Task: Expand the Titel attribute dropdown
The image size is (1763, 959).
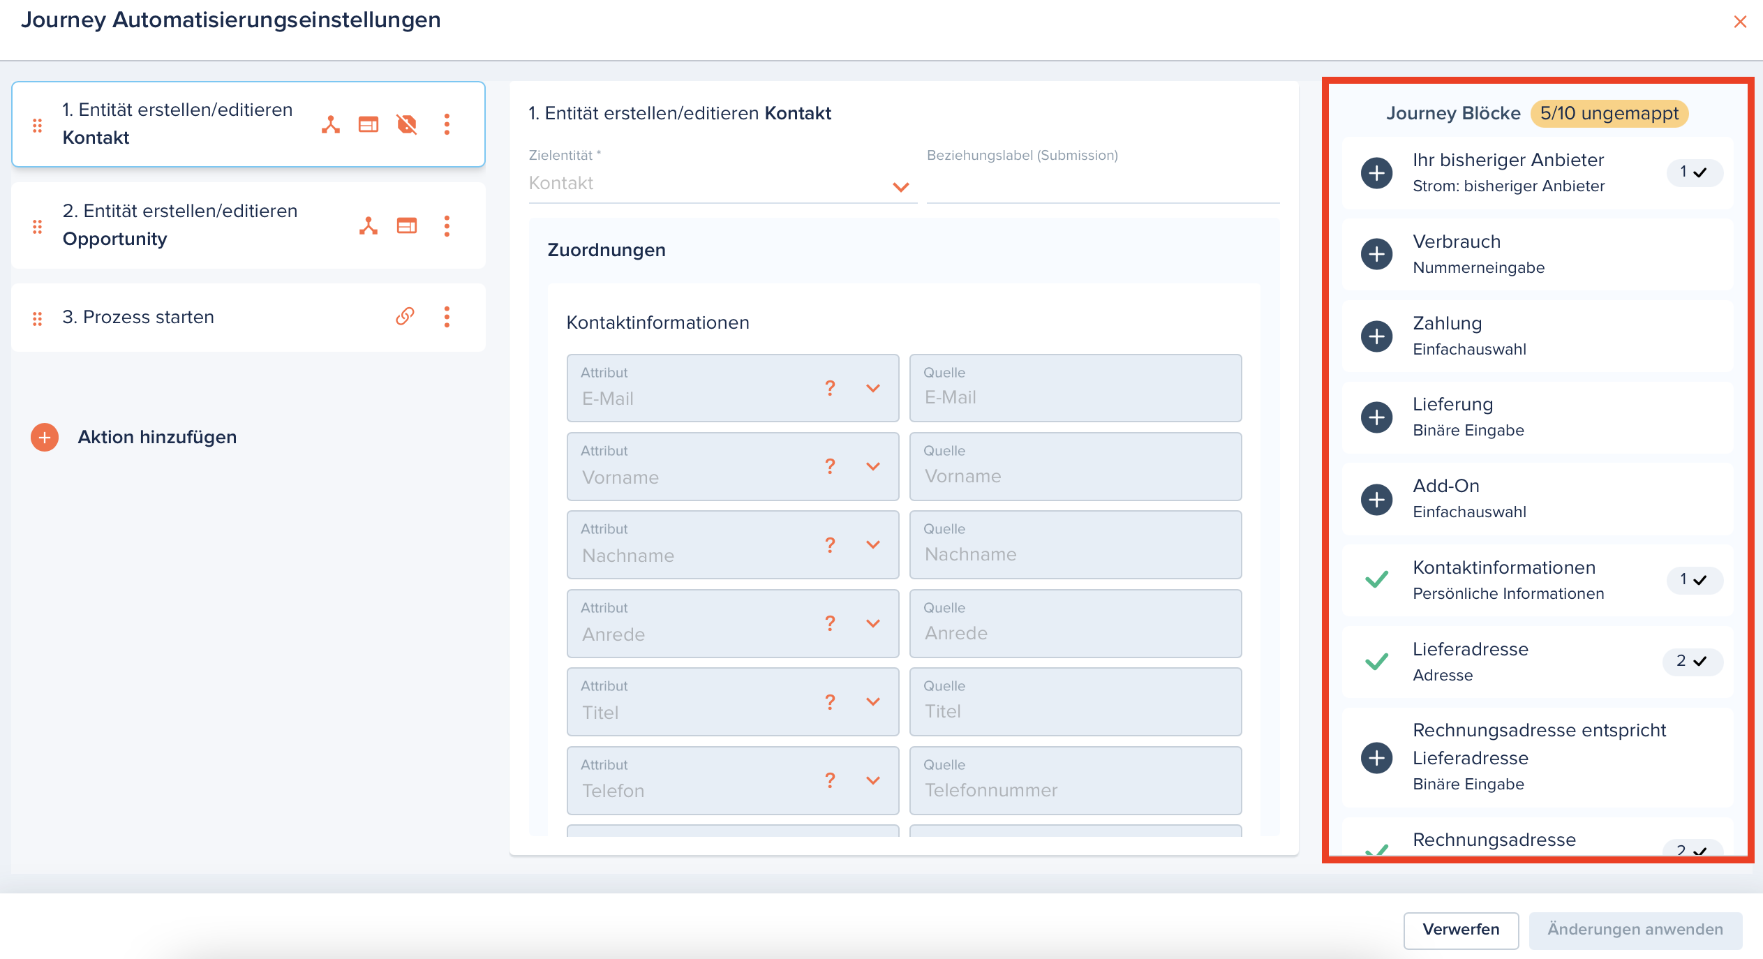Action: point(873,701)
